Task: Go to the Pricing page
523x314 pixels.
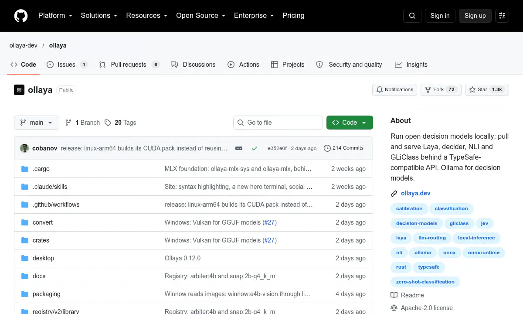Action: pos(293,16)
